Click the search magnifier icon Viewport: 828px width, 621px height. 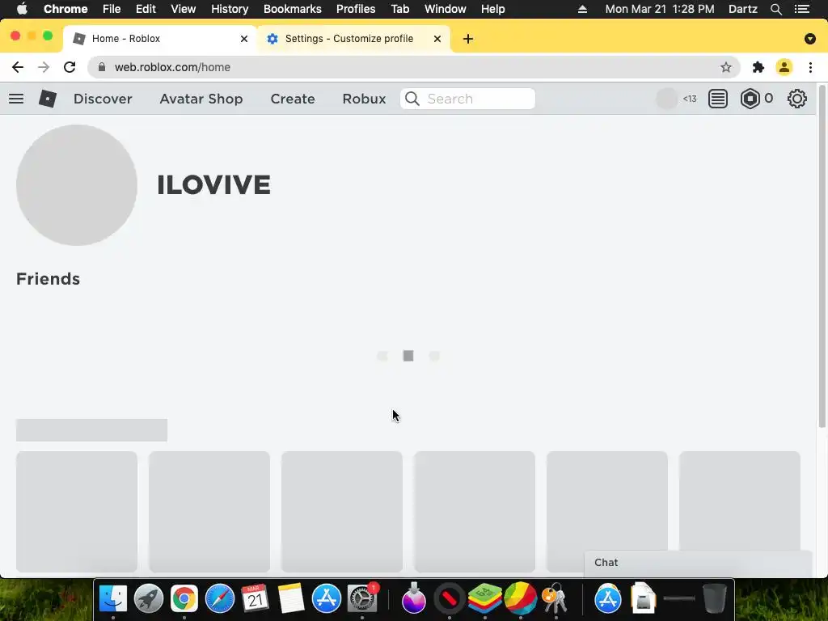(412, 99)
